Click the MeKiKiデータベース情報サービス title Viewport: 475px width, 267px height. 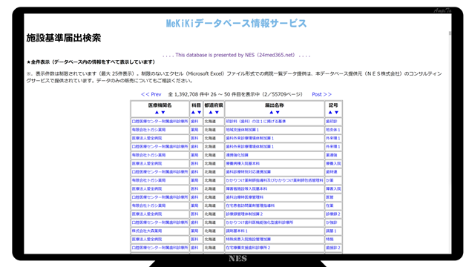point(236,23)
